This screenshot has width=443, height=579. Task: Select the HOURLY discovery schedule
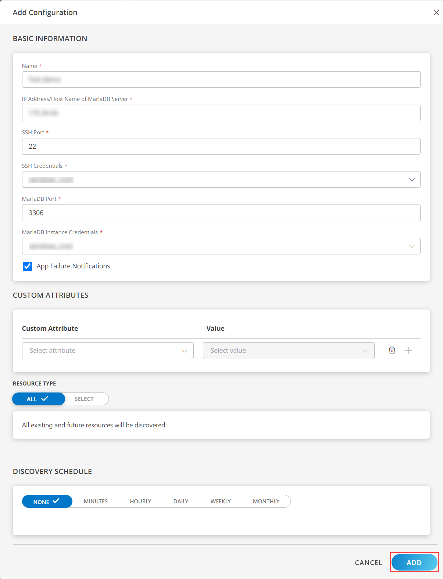140,501
